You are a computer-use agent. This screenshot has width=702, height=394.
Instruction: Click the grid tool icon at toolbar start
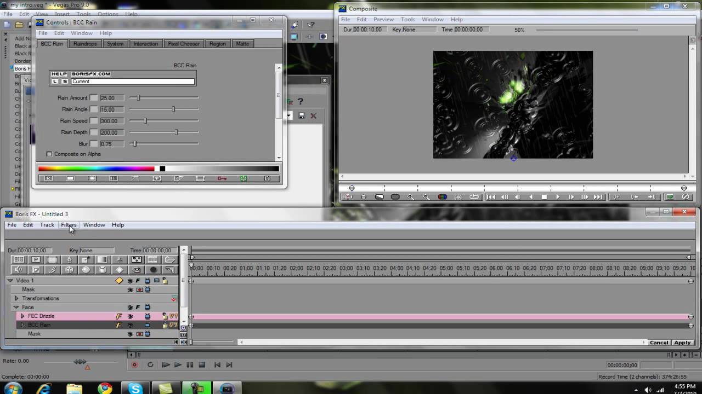[x=19, y=259]
